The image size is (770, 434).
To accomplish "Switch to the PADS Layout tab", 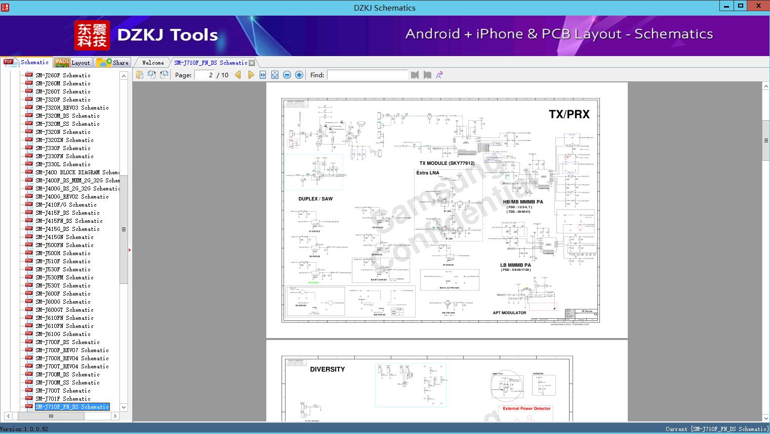I will pos(72,63).
